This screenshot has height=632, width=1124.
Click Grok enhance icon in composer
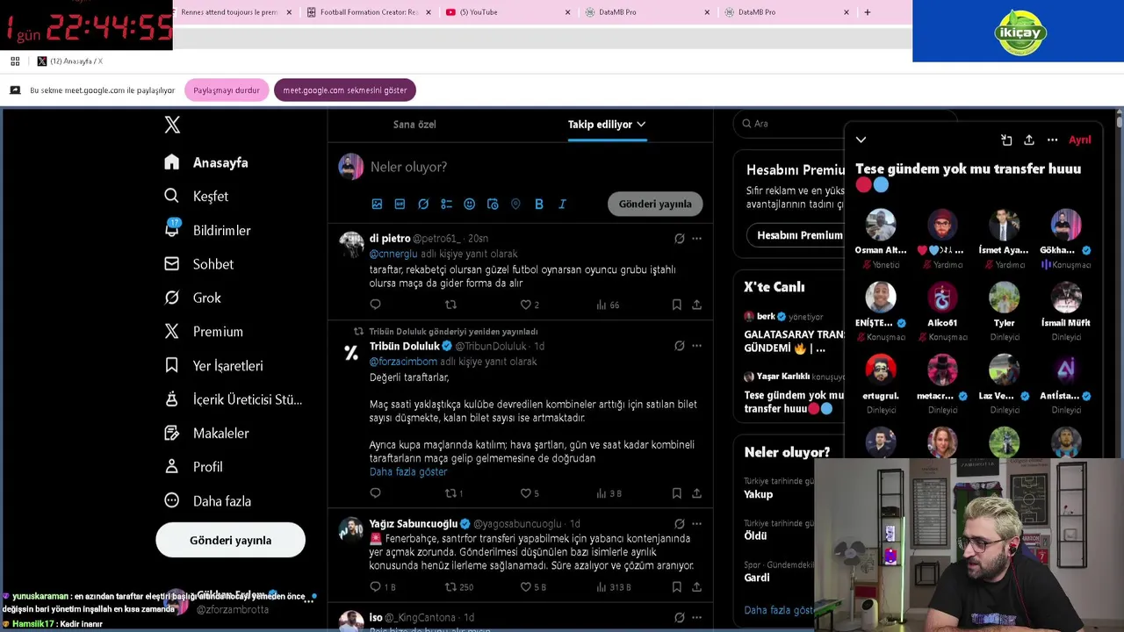(423, 204)
